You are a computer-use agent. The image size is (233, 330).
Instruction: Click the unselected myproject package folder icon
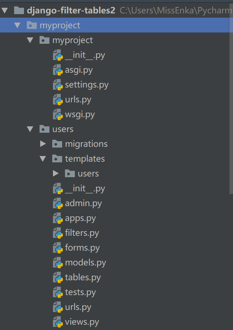[x=44, y=40]
